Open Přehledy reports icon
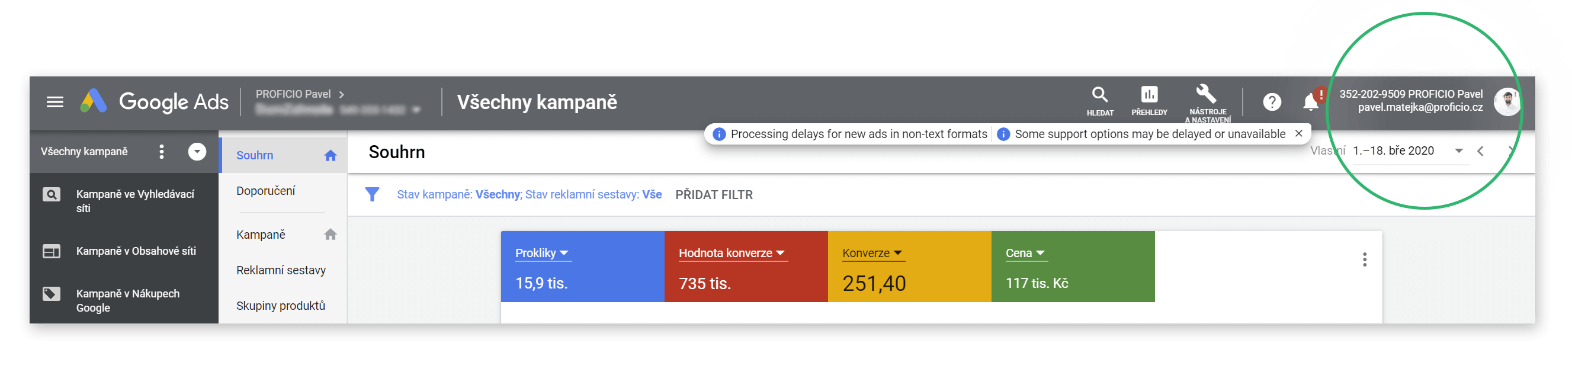The height and width of the screenshot is (375, 1572). pos(1149,101)
